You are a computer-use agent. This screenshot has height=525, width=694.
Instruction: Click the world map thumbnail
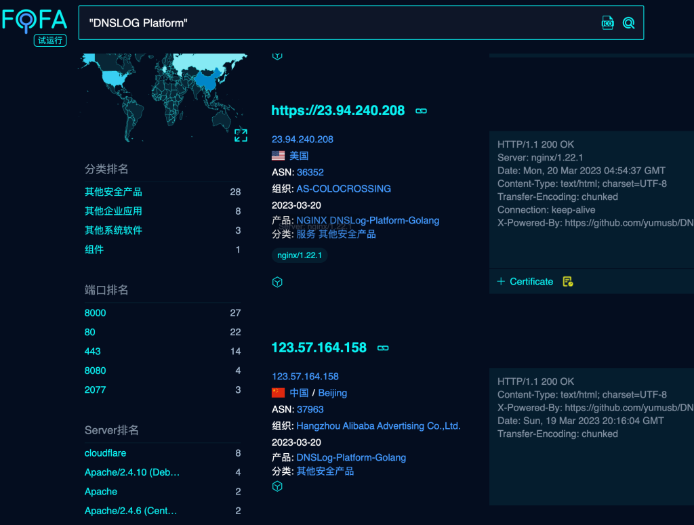(x=163, y=98)
